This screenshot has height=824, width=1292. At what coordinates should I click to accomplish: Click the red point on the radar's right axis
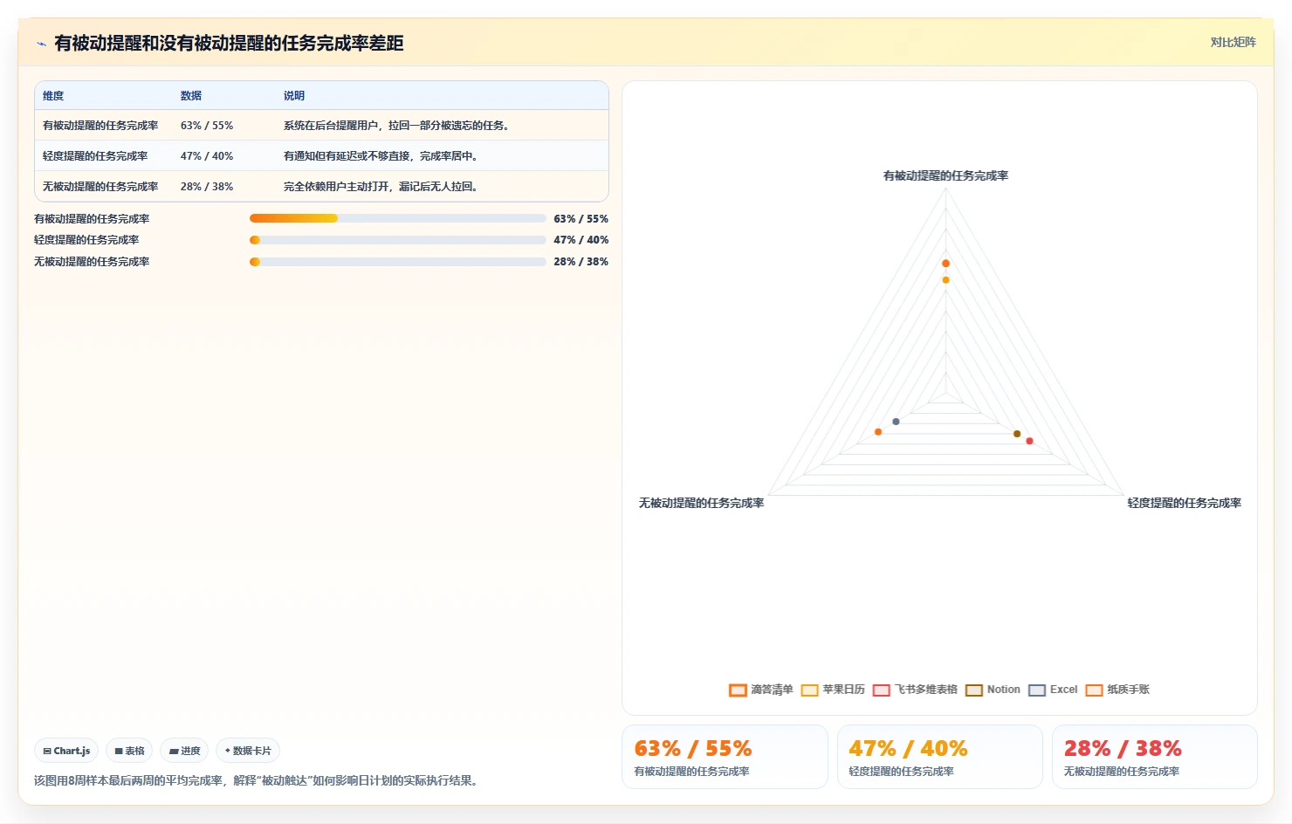coord(1030,441)
